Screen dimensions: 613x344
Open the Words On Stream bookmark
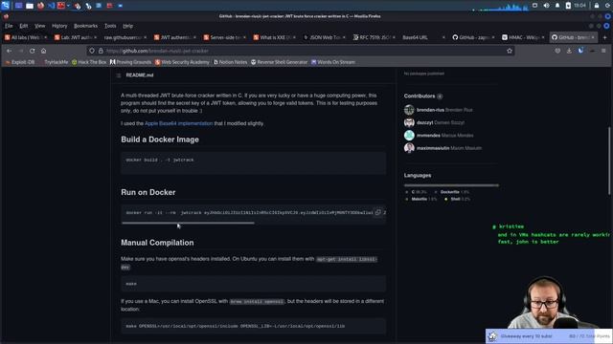[333, 62]
